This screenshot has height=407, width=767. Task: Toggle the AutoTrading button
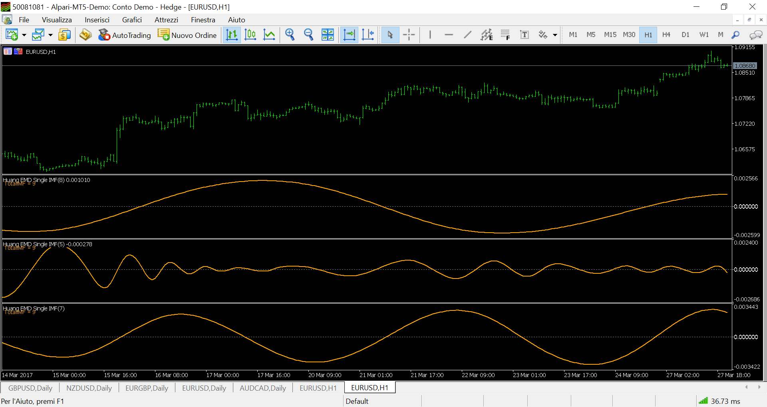125,35
